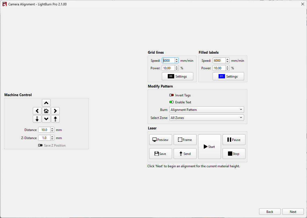Click Next to begin alignment

293,212
